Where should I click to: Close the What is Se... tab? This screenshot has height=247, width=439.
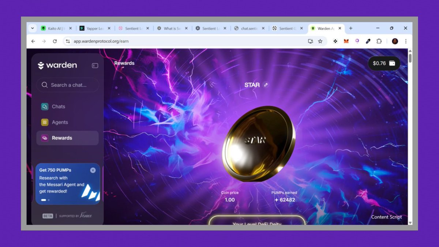pos(186,28)
